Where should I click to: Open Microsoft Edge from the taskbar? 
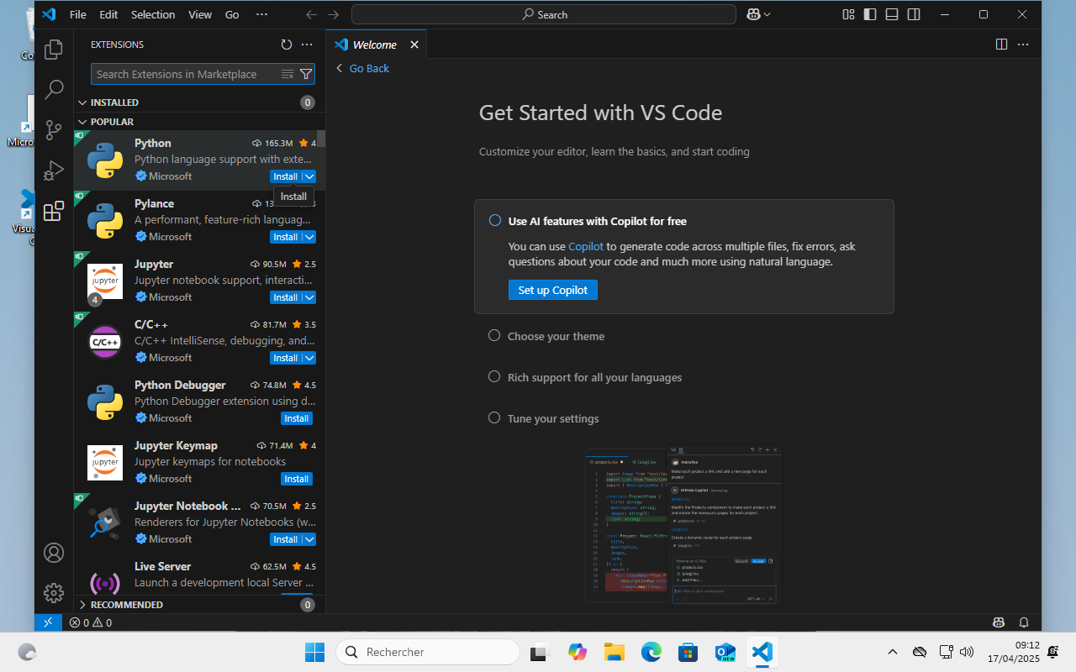(x=651, y=652)
